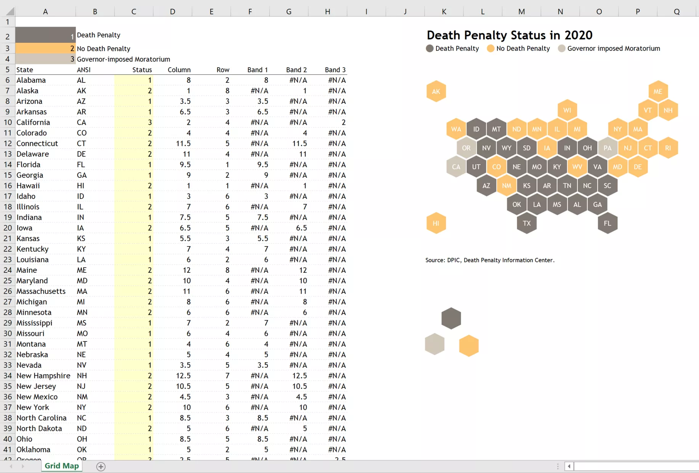Click the New Sheet plus icon

101,466
